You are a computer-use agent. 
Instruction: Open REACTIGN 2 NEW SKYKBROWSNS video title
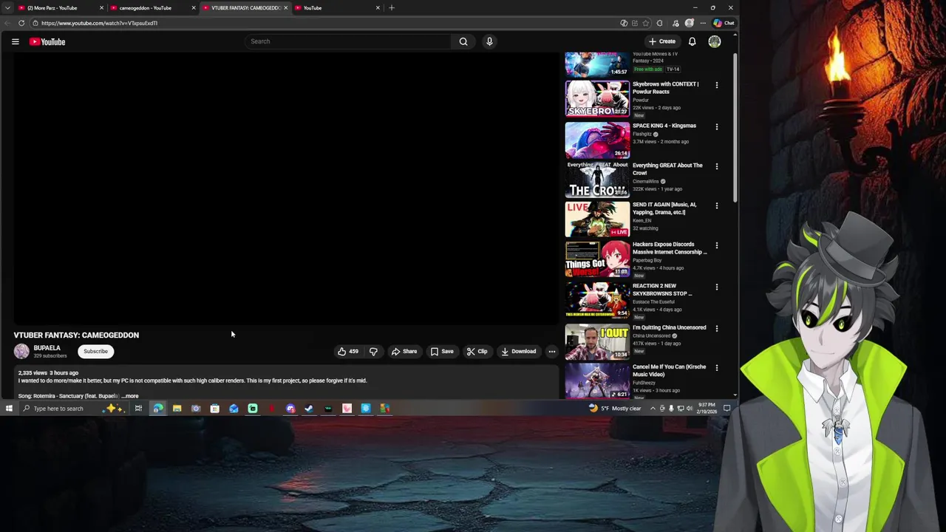(x=662, y=290)
